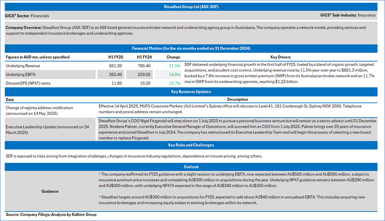Click the Company Overview paragraph
The image size is (385, 221).
point(186,30)
